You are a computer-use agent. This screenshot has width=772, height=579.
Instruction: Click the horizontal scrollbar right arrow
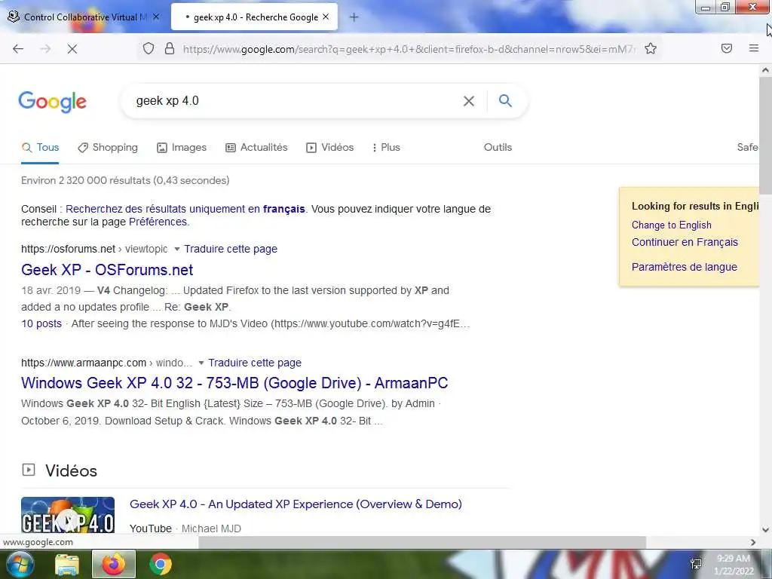click(x=753, y=542)
